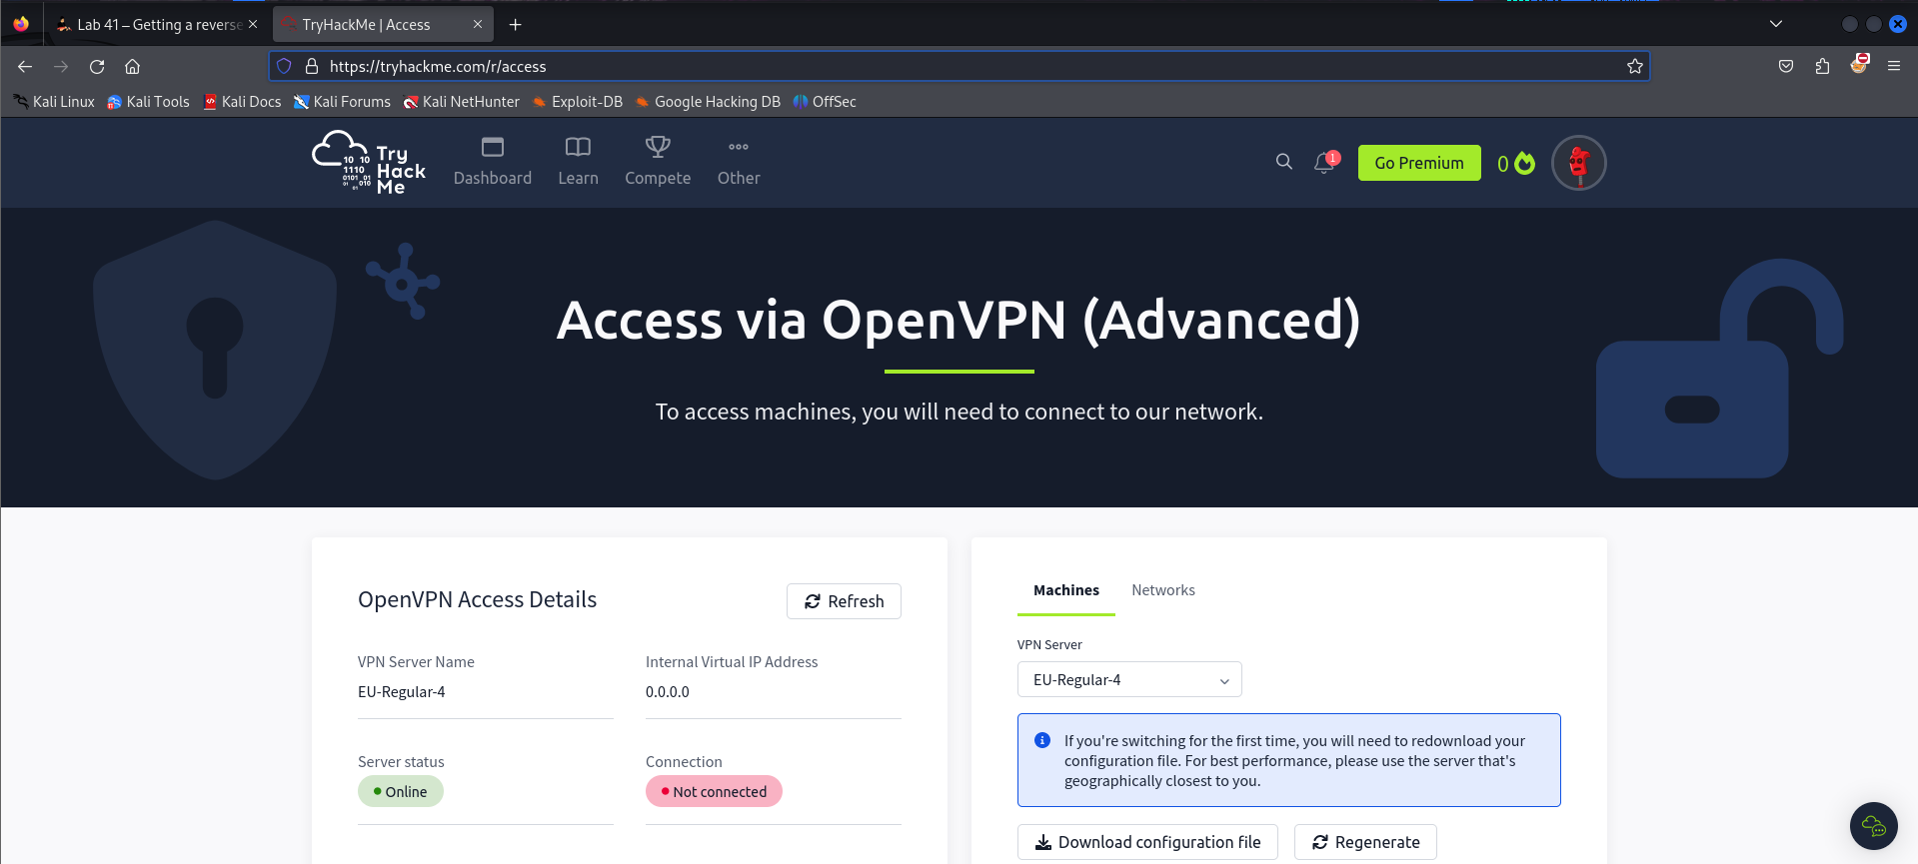Reload the page with the refresh icon
Viewport: 1918px width, 864px height.
pyautogui.click(x=97, y=66)
